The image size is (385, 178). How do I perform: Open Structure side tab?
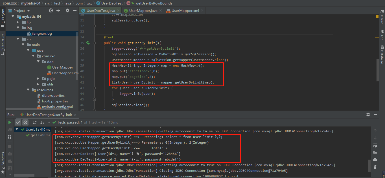(3, 44)
